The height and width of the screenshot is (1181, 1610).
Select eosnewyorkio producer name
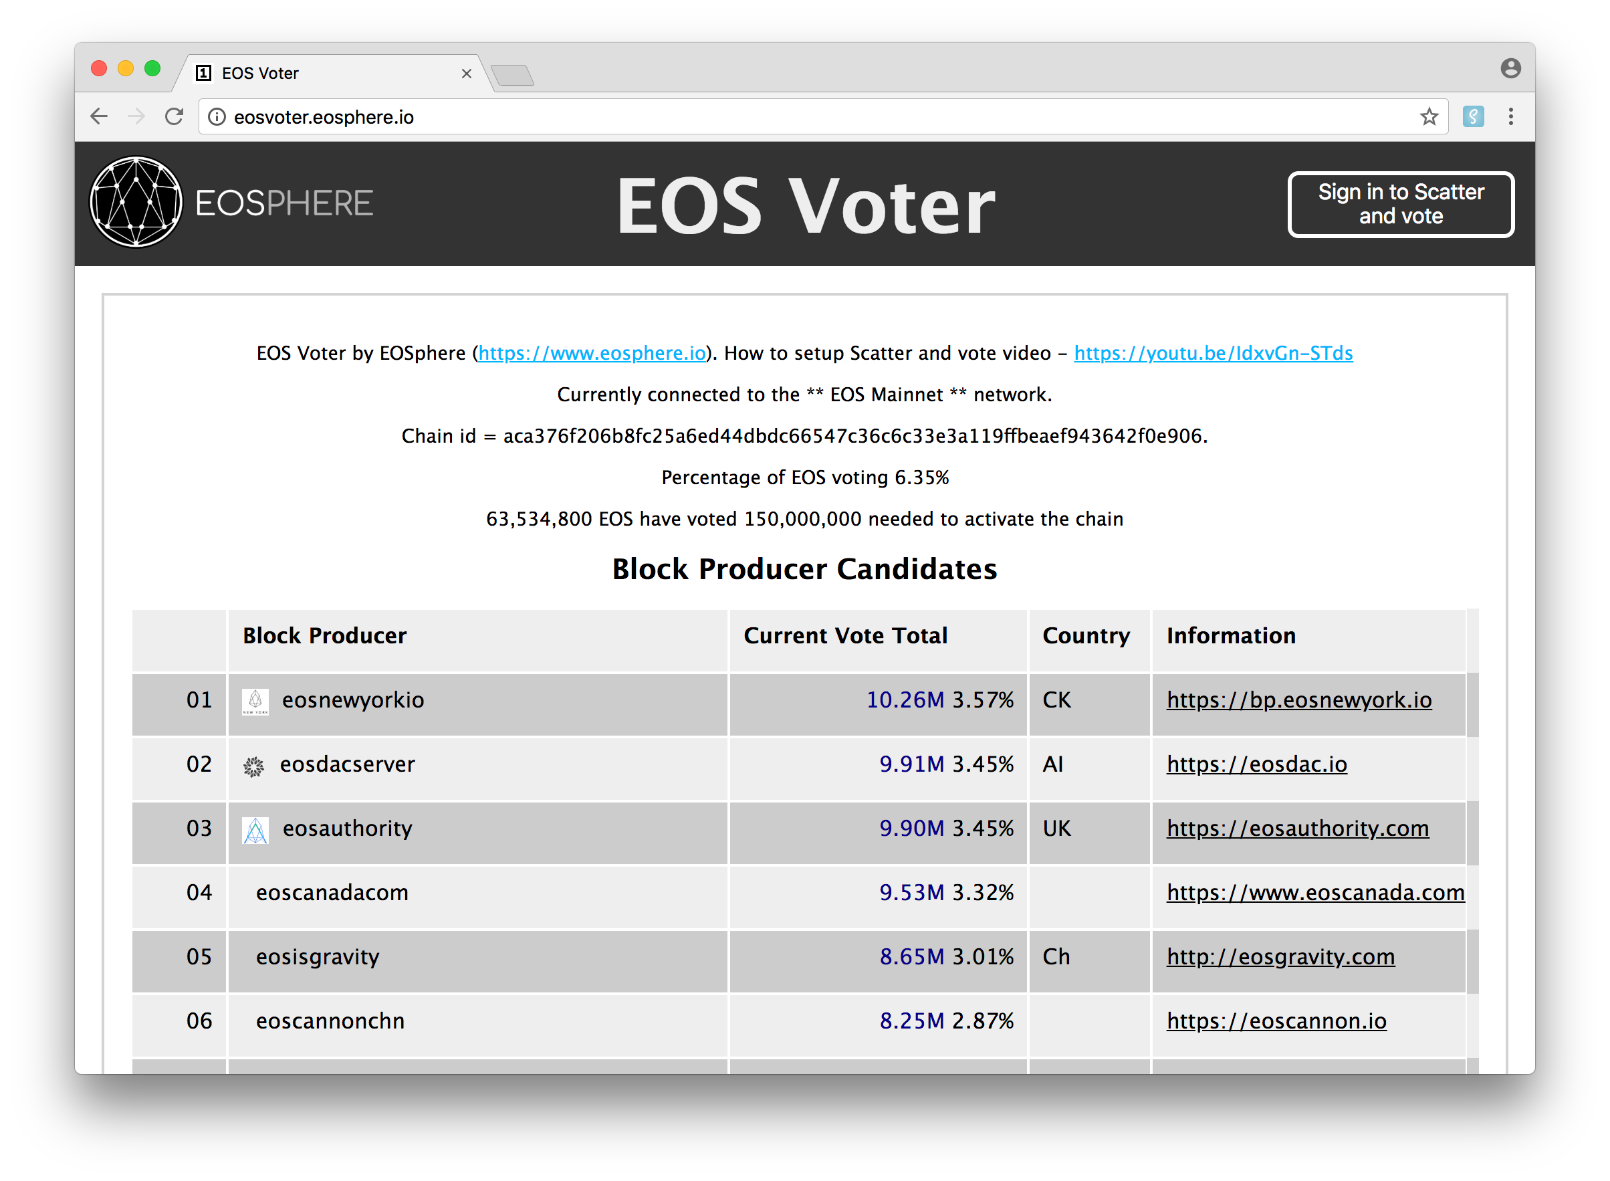tap(353, 700)
